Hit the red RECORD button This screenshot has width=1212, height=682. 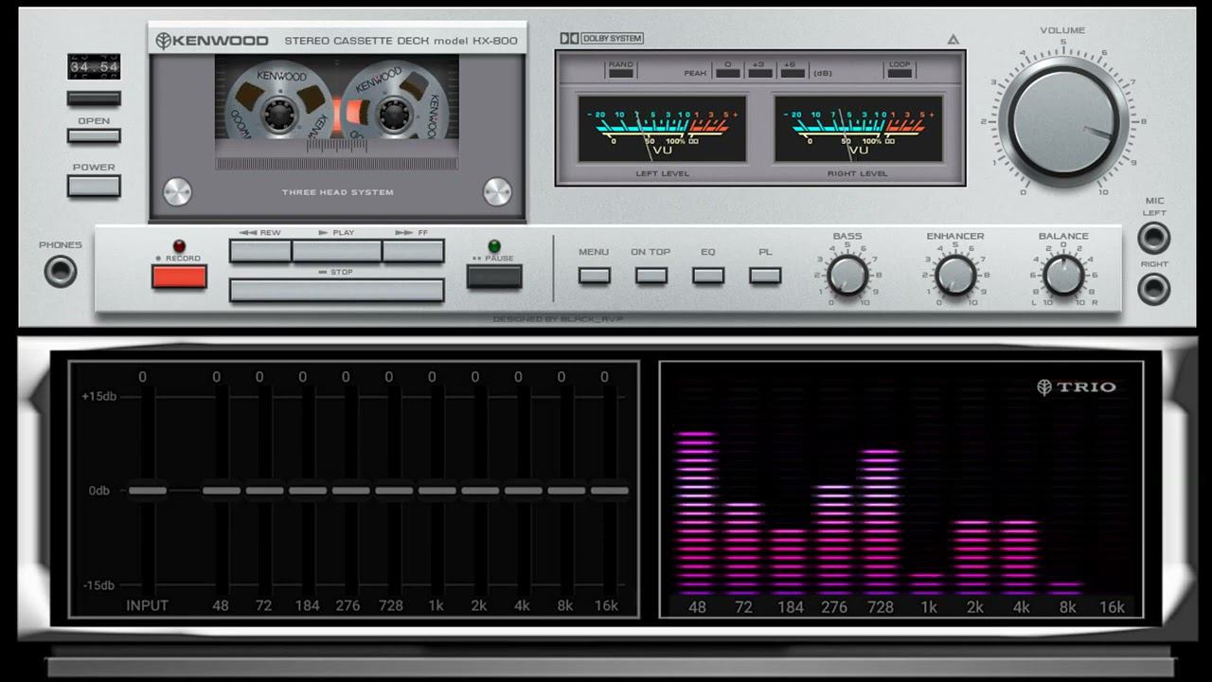pyautogui.click(x=179, y=277)
